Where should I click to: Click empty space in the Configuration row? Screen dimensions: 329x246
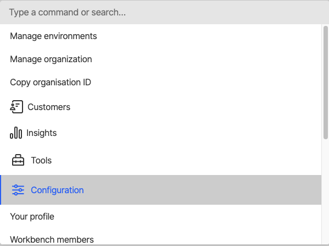pyautogui.click(x=202, y=190)
